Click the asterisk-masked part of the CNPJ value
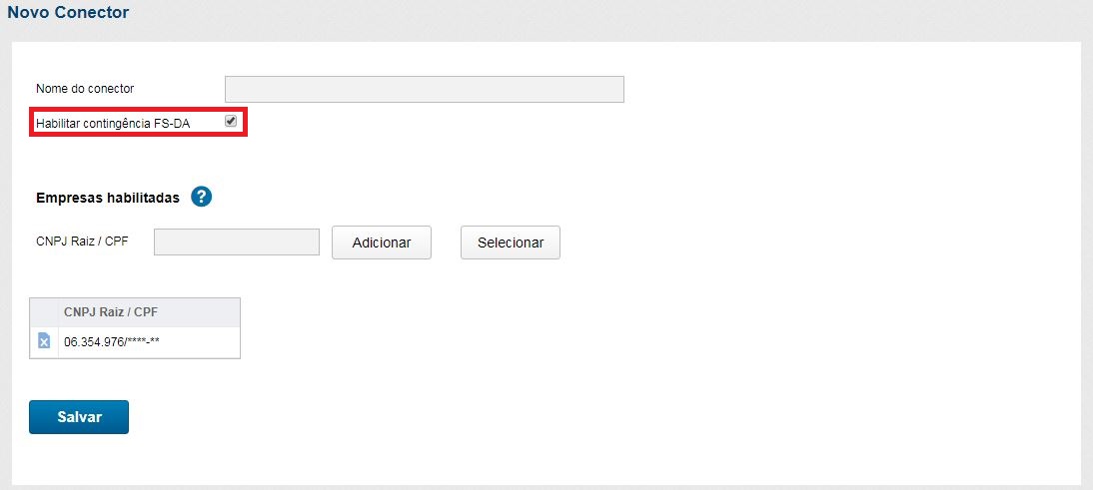 (140, 341)
